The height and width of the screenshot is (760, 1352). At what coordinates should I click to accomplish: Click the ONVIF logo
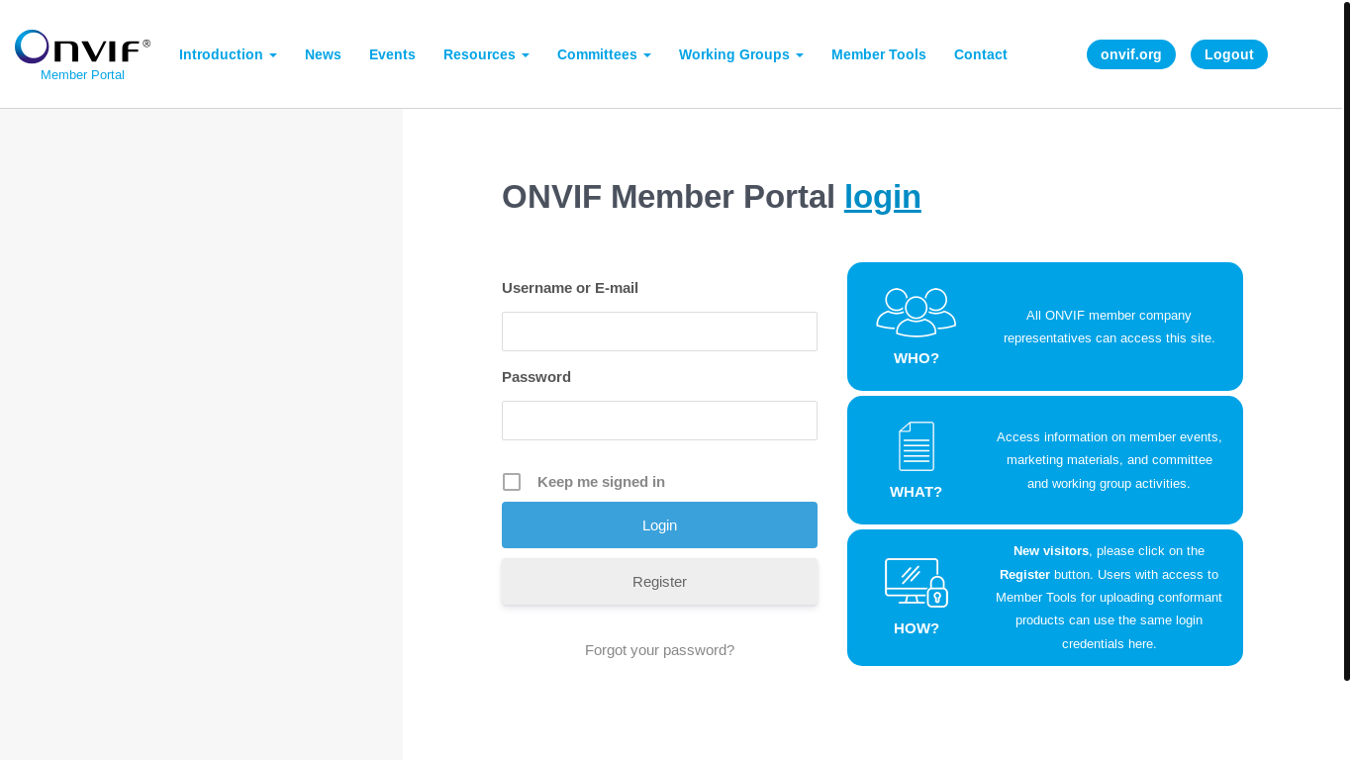click(x=83, y=47)
